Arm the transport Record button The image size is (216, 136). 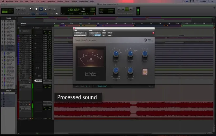(x=131, y=10)
